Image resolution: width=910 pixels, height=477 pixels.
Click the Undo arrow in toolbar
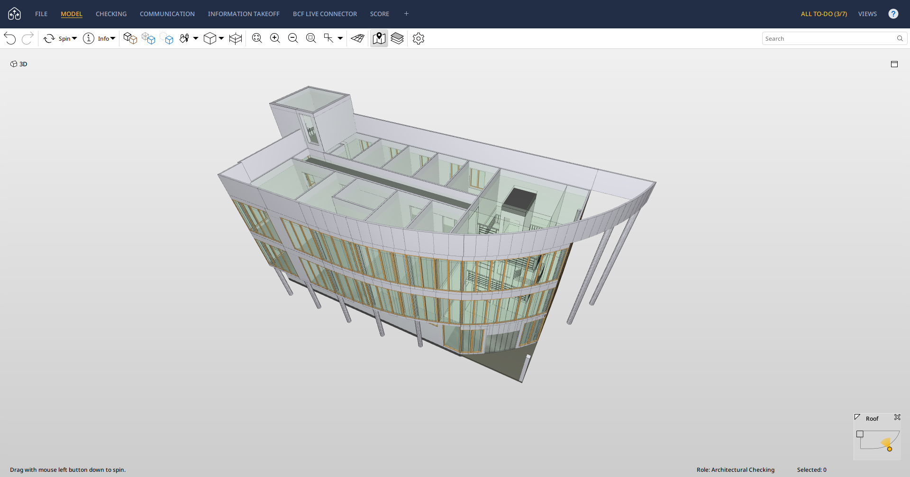(x=10, y=38)
